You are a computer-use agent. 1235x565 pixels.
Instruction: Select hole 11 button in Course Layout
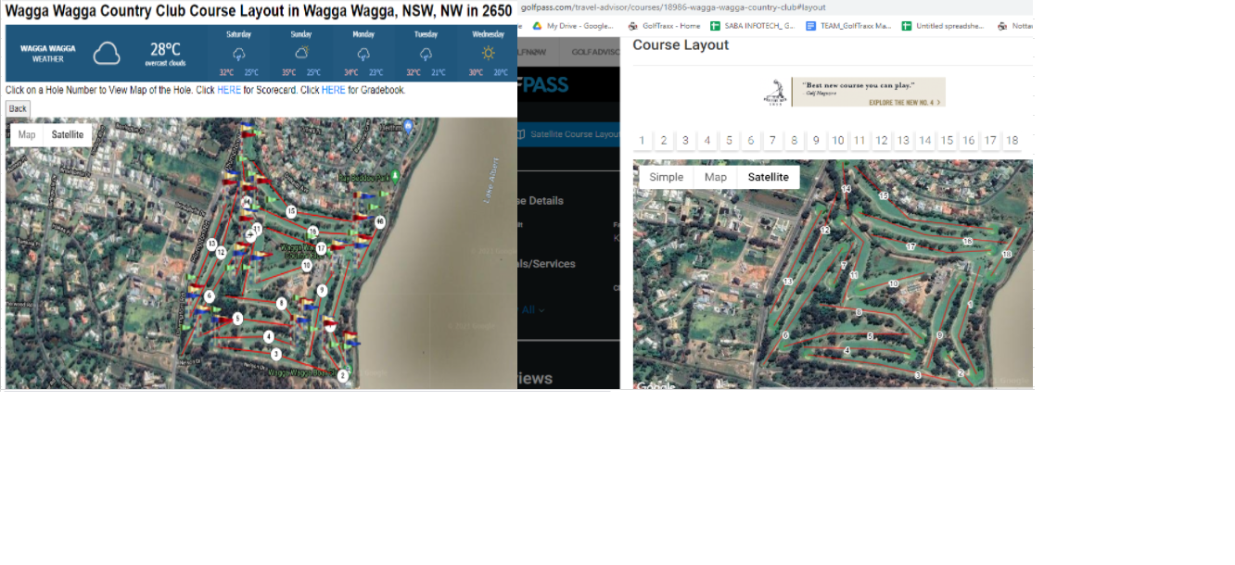[859, 141]
